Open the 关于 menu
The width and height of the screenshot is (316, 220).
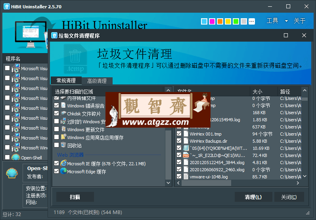tap(299, 21)
